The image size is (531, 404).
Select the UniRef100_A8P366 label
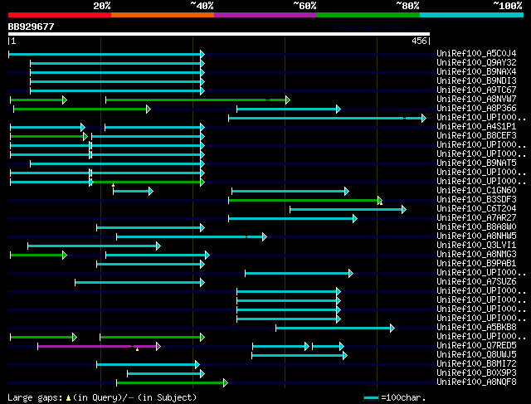476,108
